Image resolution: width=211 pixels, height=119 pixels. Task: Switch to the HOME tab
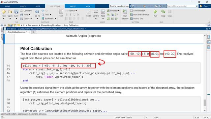(8, 6)
